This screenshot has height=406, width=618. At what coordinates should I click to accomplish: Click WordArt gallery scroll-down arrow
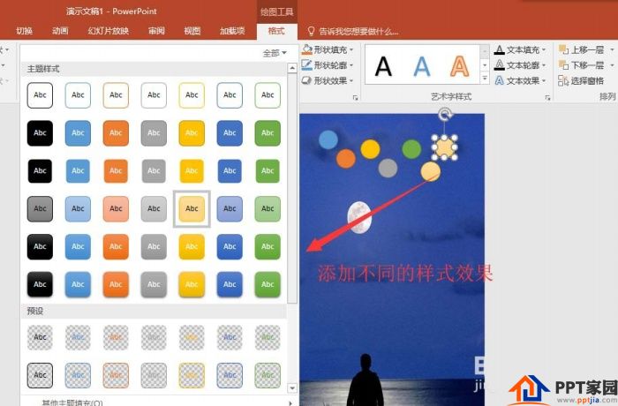pyautogui.click(x=485, y=64)
